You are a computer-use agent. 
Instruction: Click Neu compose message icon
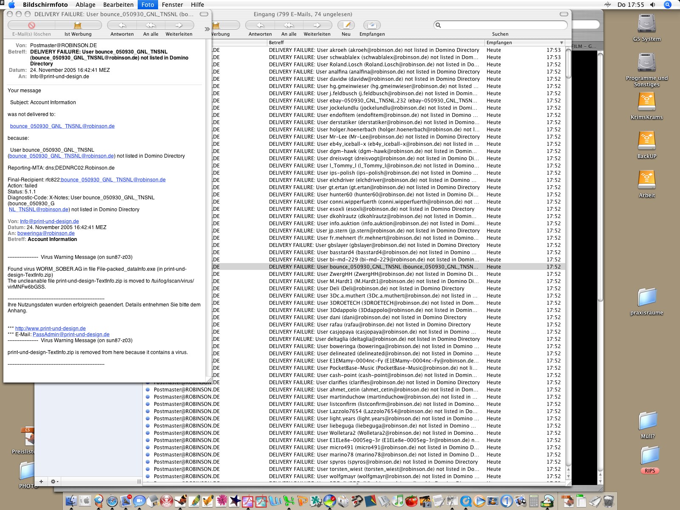click(346, 25)
